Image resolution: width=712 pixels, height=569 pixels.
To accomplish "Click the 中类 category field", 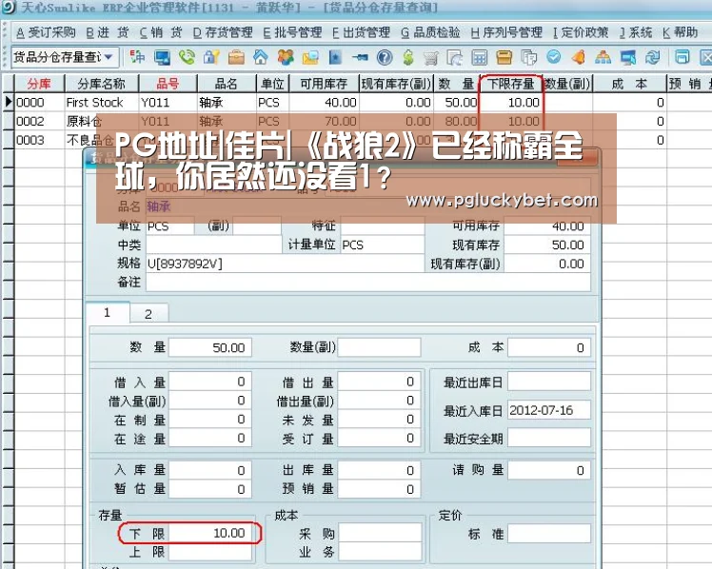I will coord(214,245).
